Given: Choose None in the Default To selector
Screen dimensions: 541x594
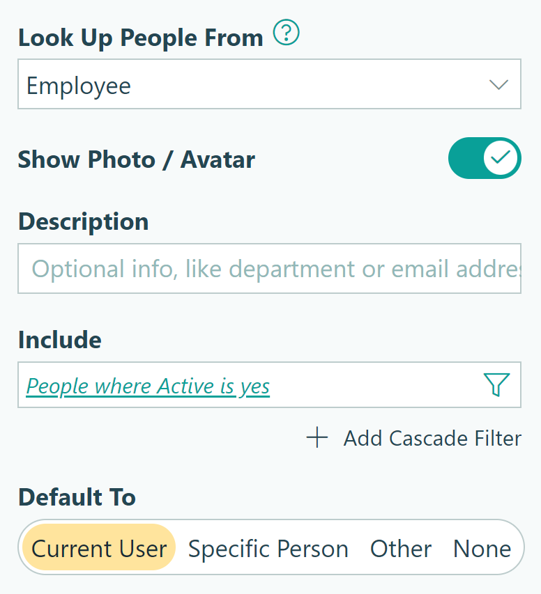Looking at the screenshot, I should pos(482,548).
